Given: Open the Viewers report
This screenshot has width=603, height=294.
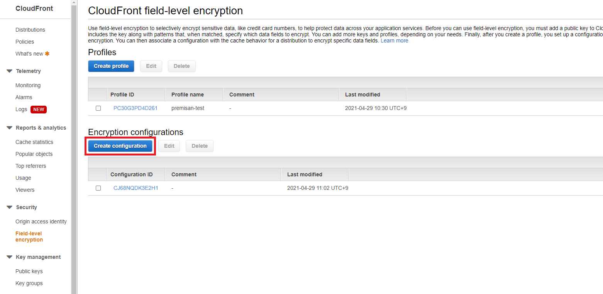Looking at the screenshot, I should 25,190.
